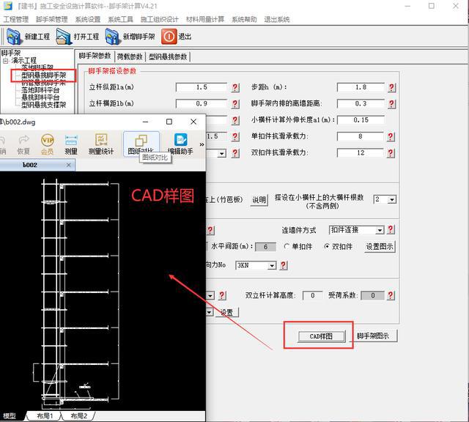This screenshot has height=422, width=469.
Task: Open the 系统工具 menu
Action: coord(120,20)
